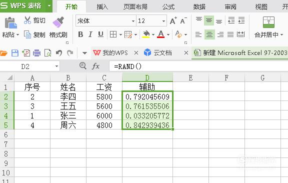Toggle horizontal center alignment
This screenshot has width=288, height=183.
pyautogui.click(x=209, y=34)
